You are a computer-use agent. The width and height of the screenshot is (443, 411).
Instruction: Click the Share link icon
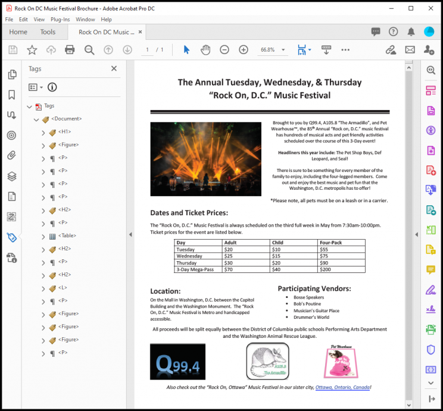point(391,50)
